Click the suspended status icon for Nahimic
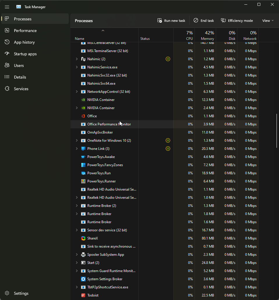 (168, 59)
